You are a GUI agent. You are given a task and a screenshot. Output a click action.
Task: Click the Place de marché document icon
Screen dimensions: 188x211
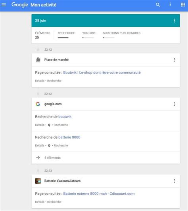pos(38,60)
